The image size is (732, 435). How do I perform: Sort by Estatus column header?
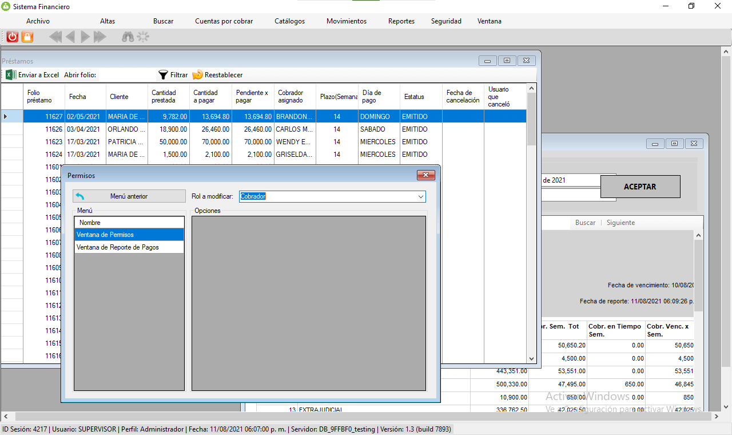(421, 96)
